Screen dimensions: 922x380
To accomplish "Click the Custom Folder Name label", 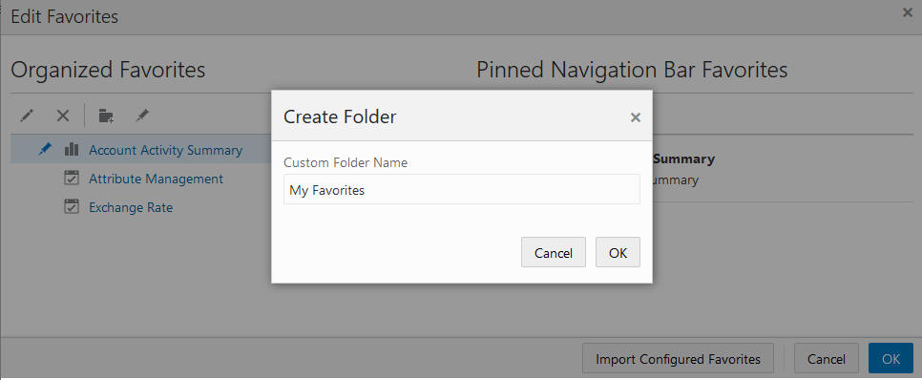I will 346,162.
